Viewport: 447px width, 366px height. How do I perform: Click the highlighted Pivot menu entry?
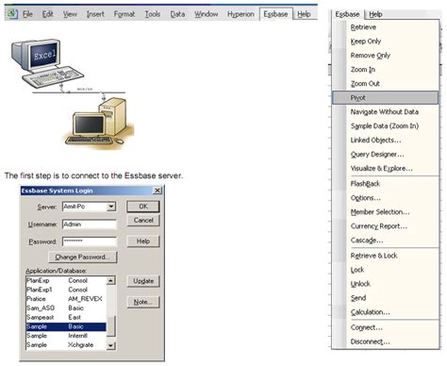(x=386, y=98)
